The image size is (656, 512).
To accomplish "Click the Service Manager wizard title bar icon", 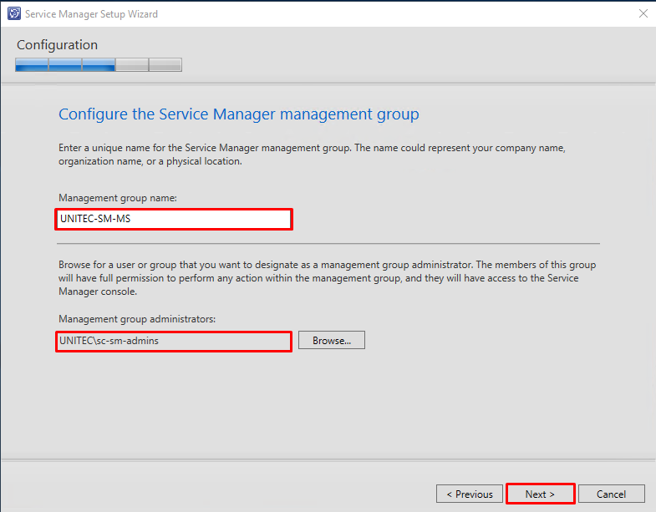I will [14, 14].
